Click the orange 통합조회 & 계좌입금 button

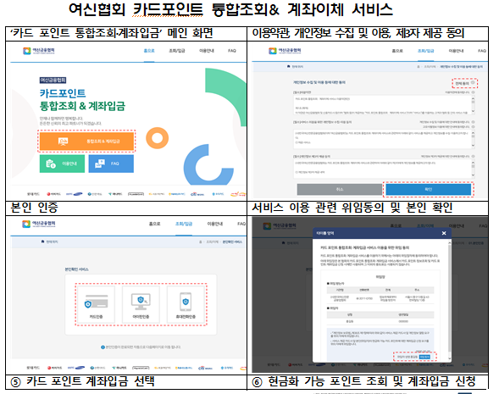pyautogui.click(x=86, y=141)
